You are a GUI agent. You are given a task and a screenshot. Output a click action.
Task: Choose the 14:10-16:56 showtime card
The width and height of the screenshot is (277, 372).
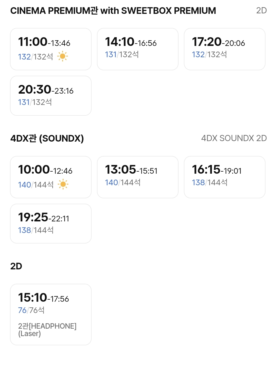(137, 49)
